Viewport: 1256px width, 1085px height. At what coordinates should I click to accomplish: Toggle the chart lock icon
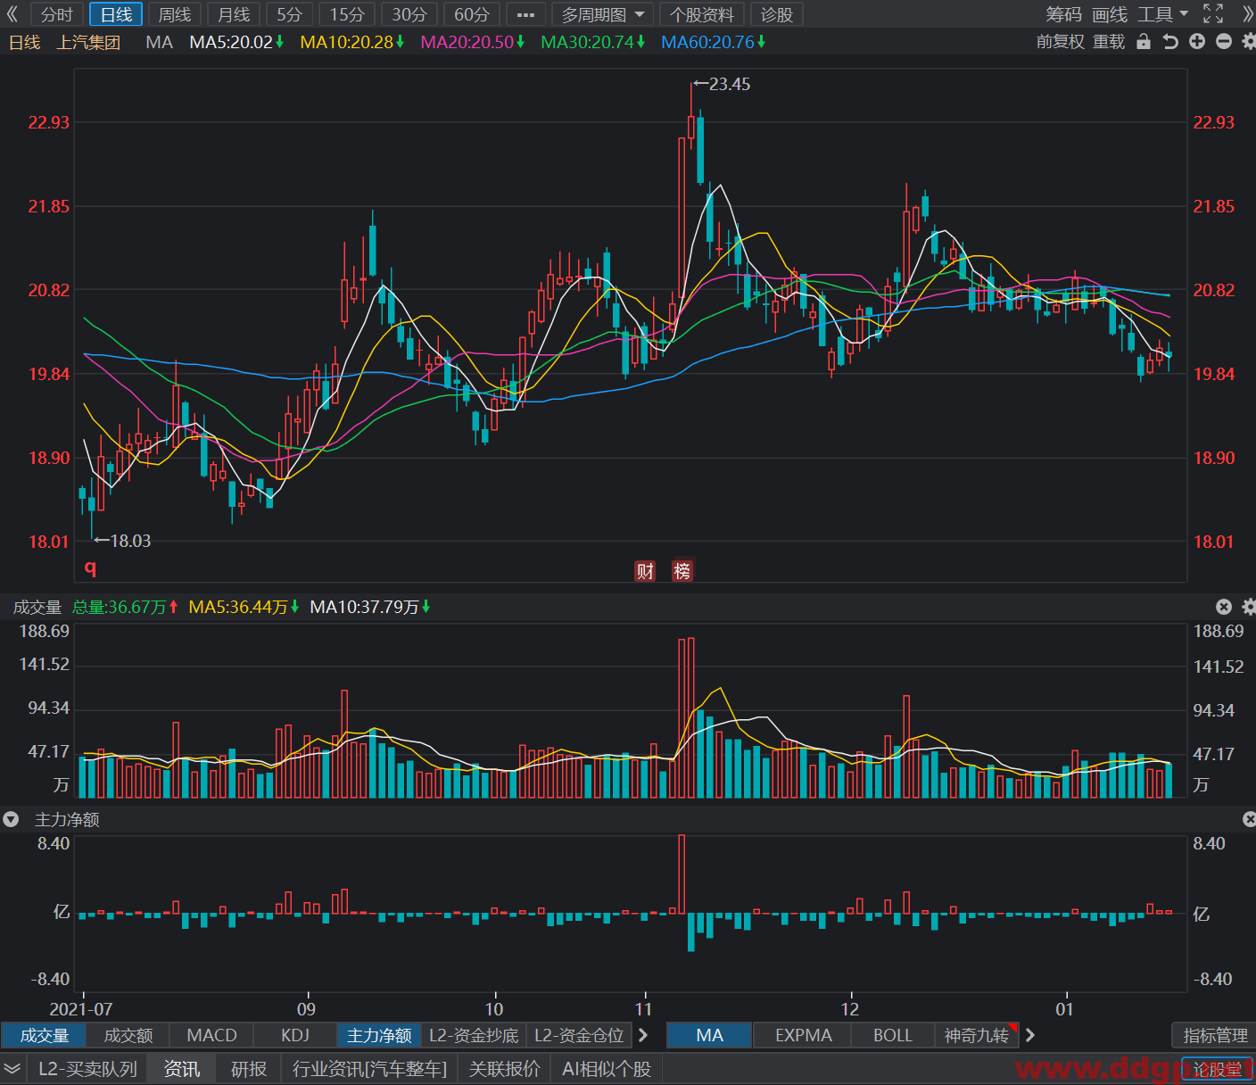click(1144, 42)
